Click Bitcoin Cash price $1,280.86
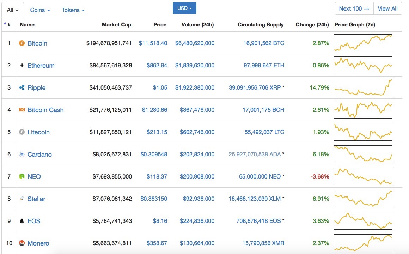The height and width of the screenshot is (254, 409). coord(154,110)
